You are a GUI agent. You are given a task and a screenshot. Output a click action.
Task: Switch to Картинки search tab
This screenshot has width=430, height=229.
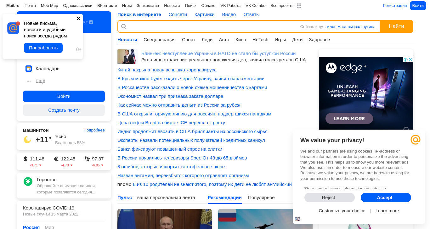(204, 14)
